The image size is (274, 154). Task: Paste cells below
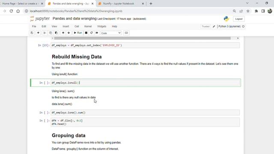pyautogui.click(x=56, y=33)
